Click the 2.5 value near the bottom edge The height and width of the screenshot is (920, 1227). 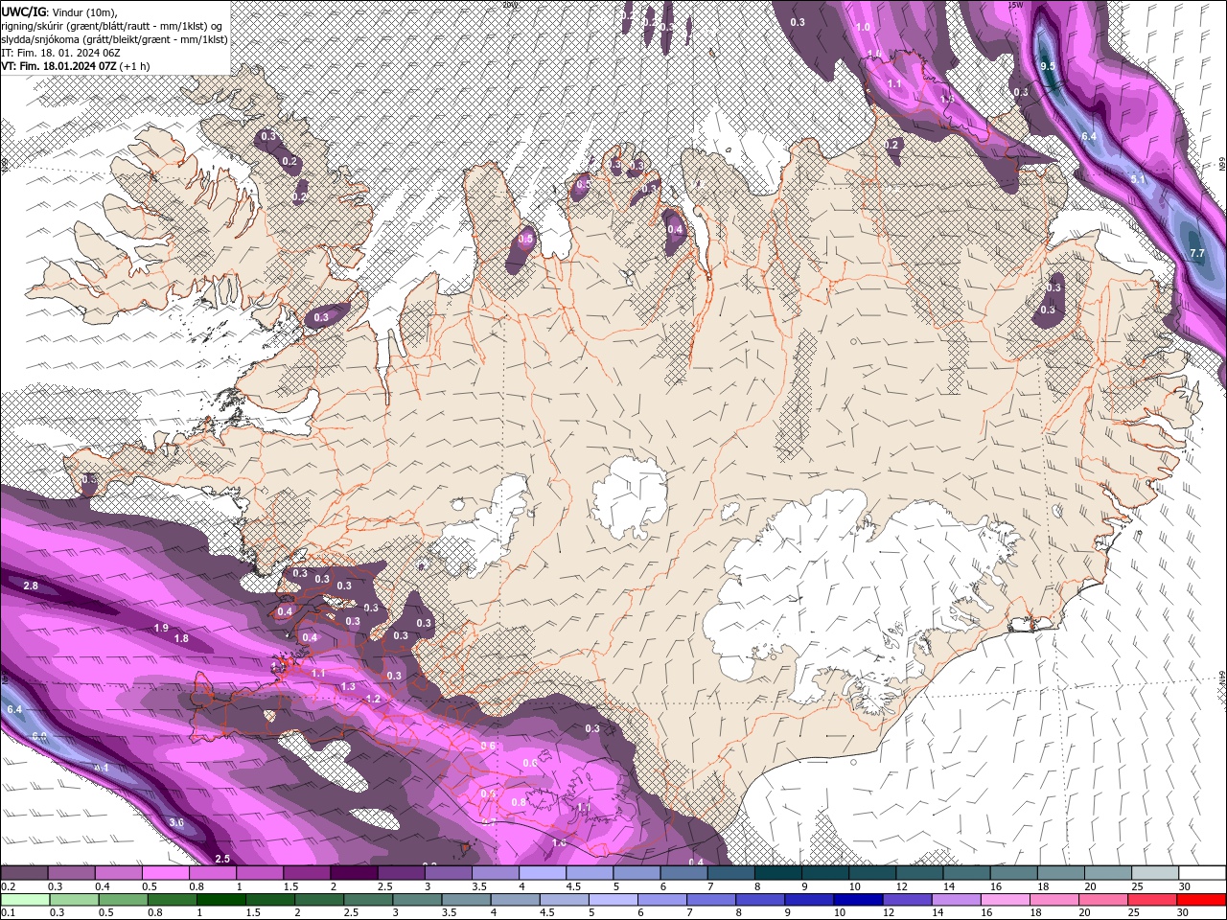point(222,858)
